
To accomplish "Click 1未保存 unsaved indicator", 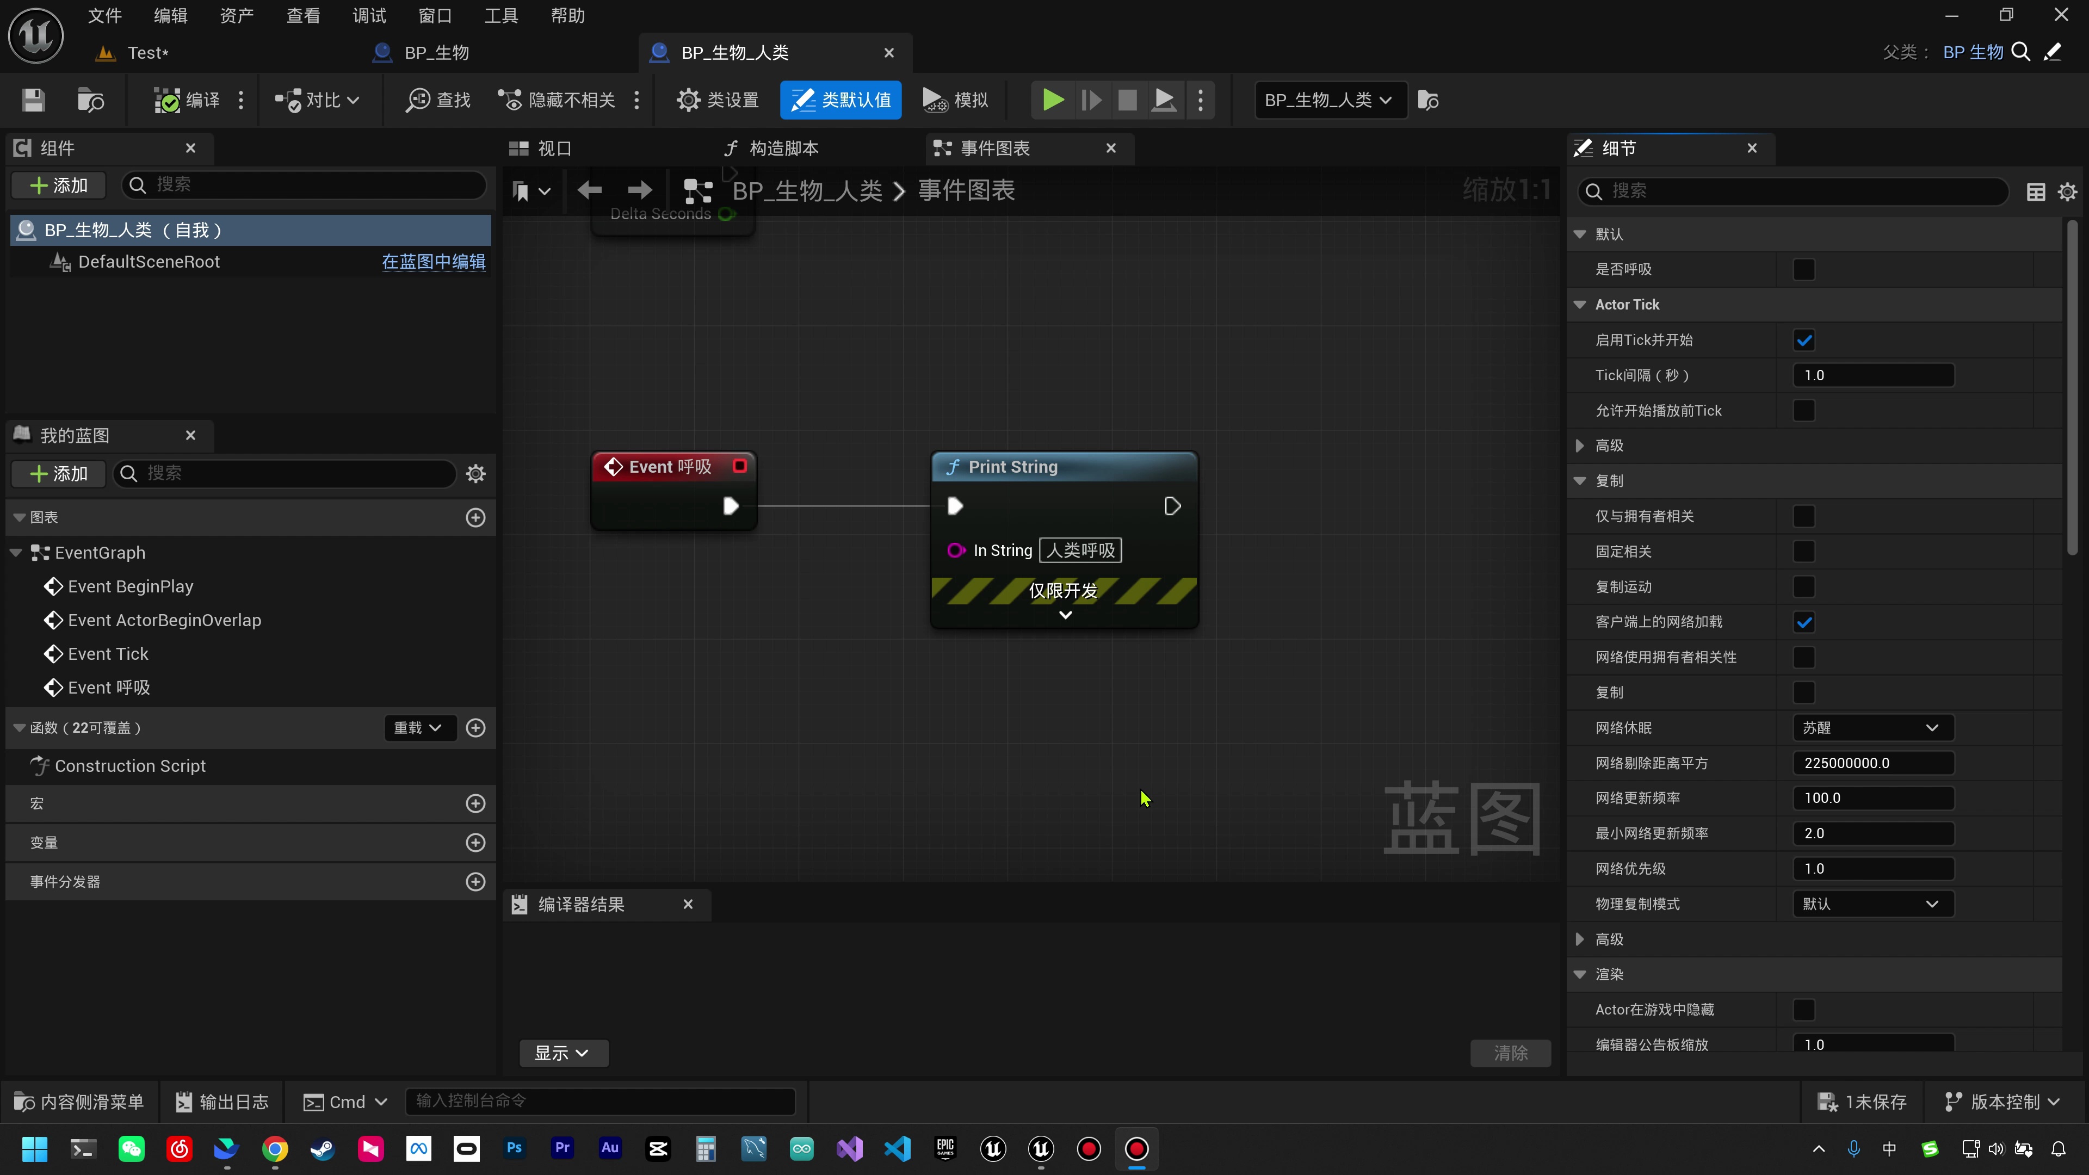I will pyautogui.click(x=1862, y=1101).
